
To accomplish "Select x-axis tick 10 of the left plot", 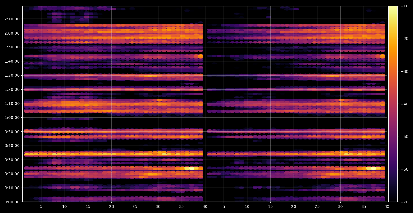I will click(x=65, y=206).
